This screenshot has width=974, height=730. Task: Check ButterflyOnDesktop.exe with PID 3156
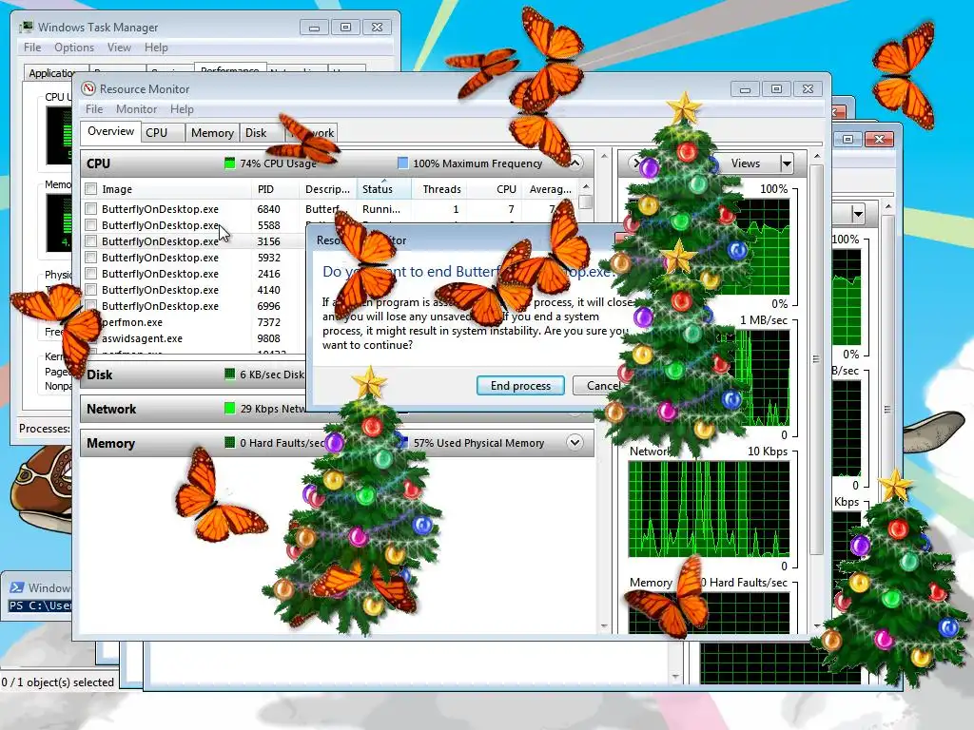[91, 240]
